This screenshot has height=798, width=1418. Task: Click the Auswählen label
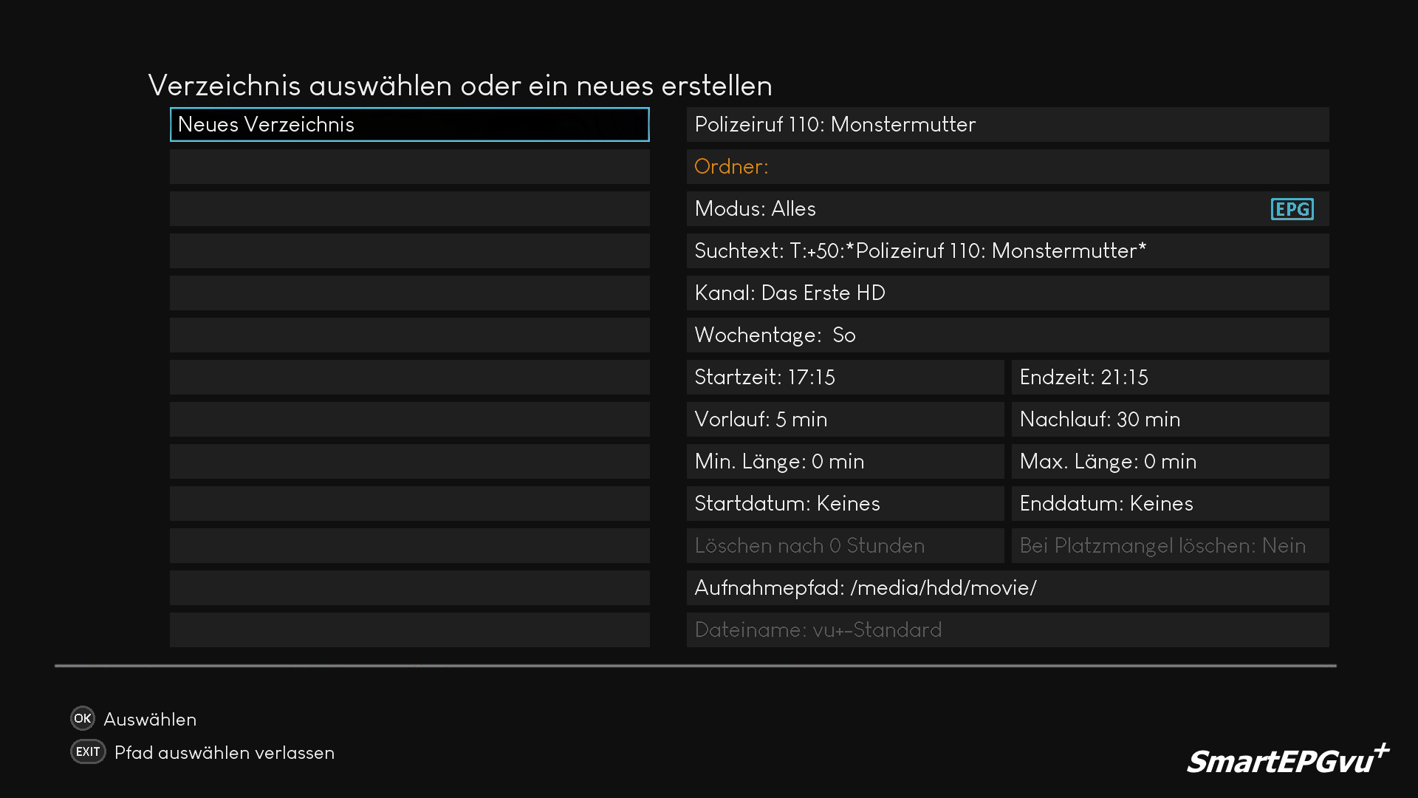coord(150,720)
